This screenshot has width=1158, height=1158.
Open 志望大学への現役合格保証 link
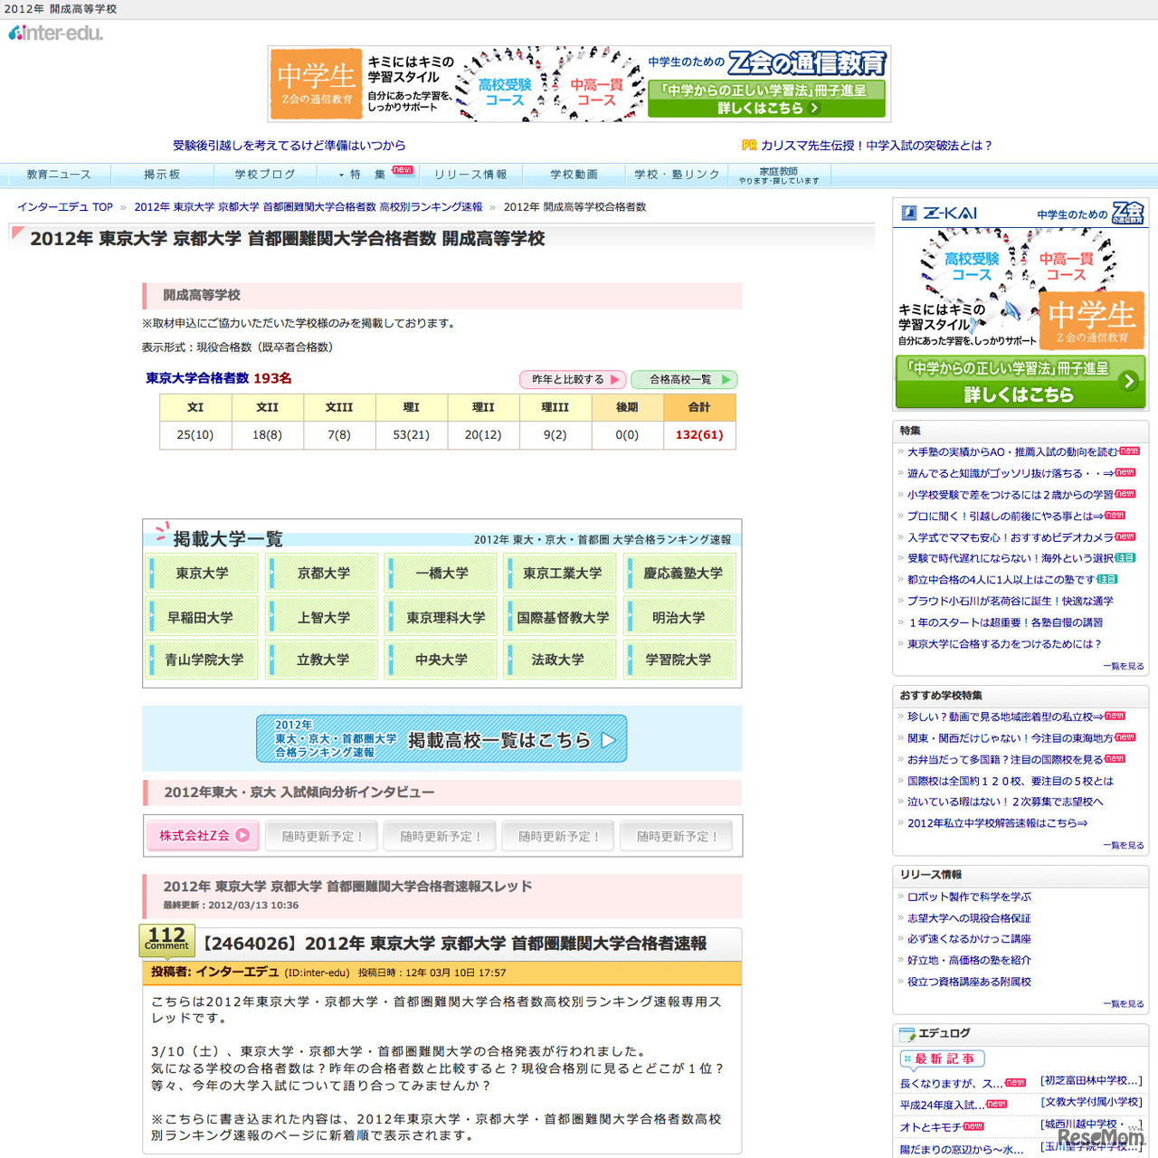(x=969, y=918)
